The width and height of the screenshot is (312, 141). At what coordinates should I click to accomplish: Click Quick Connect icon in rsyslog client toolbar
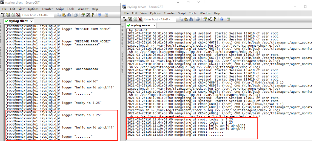8,15
